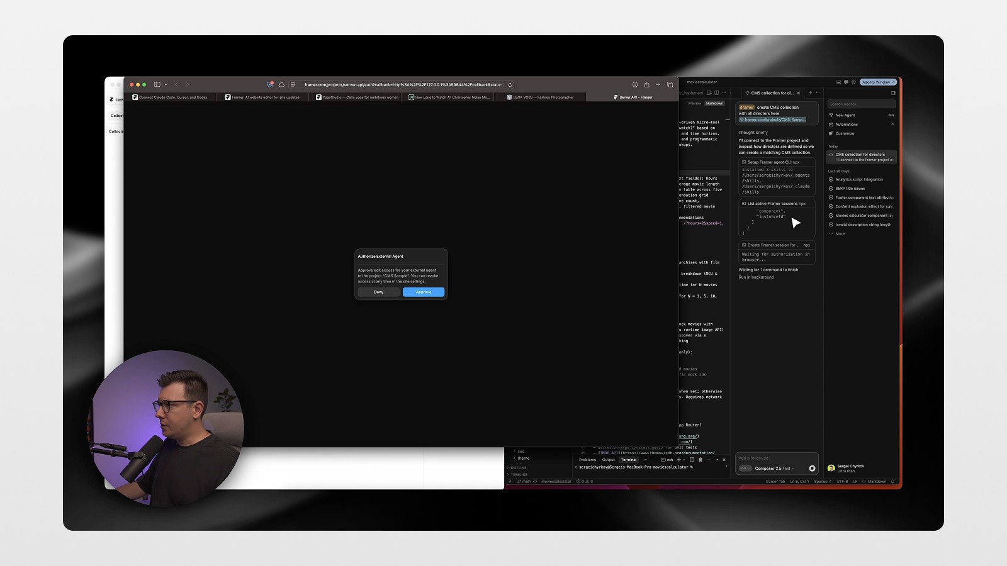
Task: Toggle the agents sidebar panel icon
Action: pos(892,93)
